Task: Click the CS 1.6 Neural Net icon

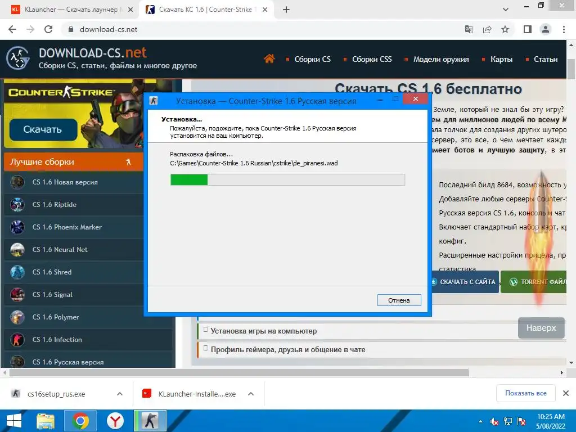Action: pos(17,249)
